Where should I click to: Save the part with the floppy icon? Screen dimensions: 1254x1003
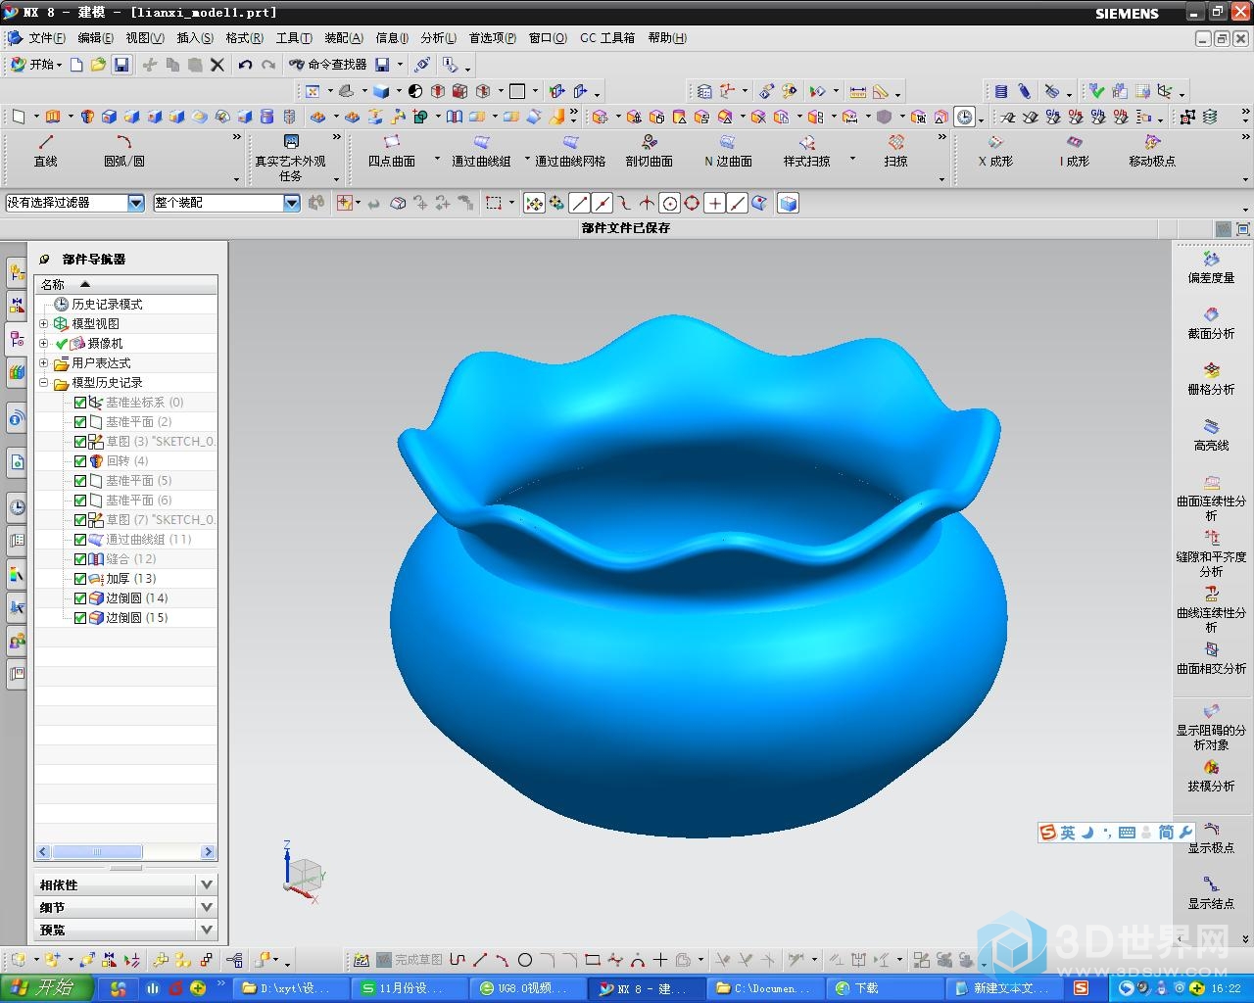click(121, 65)
